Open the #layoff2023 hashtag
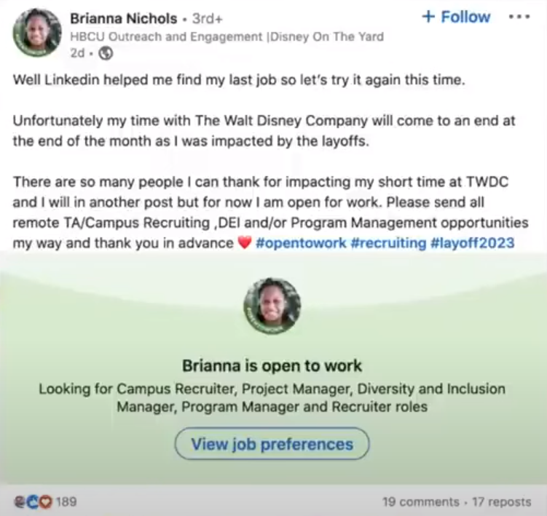The image size is (547, 516). [473, 242]
